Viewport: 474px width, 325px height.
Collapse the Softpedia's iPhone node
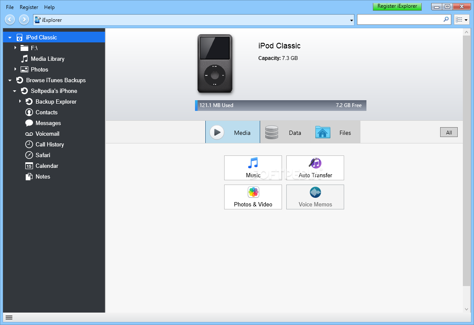[15, 91]
